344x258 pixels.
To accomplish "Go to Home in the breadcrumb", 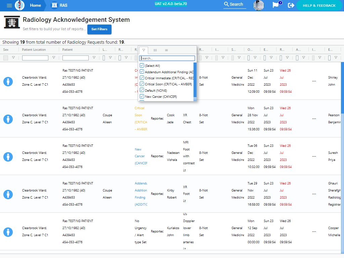I will [x=35, y=5].
